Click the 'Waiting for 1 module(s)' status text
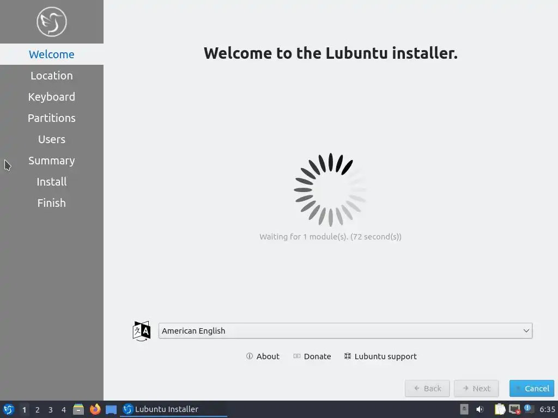558x418 pixels. [x=330, y=237]
